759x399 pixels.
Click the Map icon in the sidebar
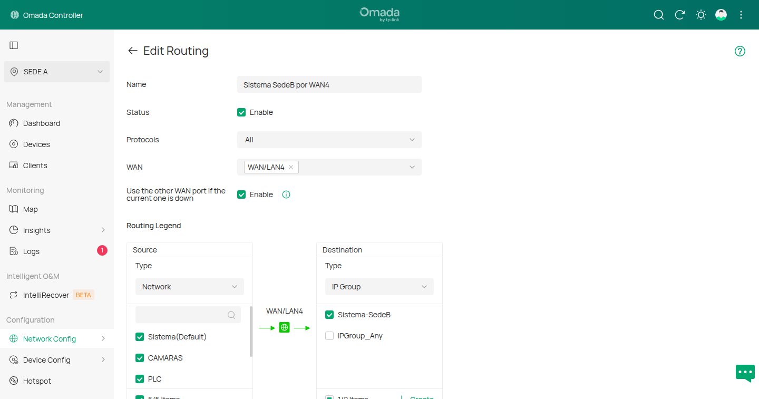(x=14, y=209)
